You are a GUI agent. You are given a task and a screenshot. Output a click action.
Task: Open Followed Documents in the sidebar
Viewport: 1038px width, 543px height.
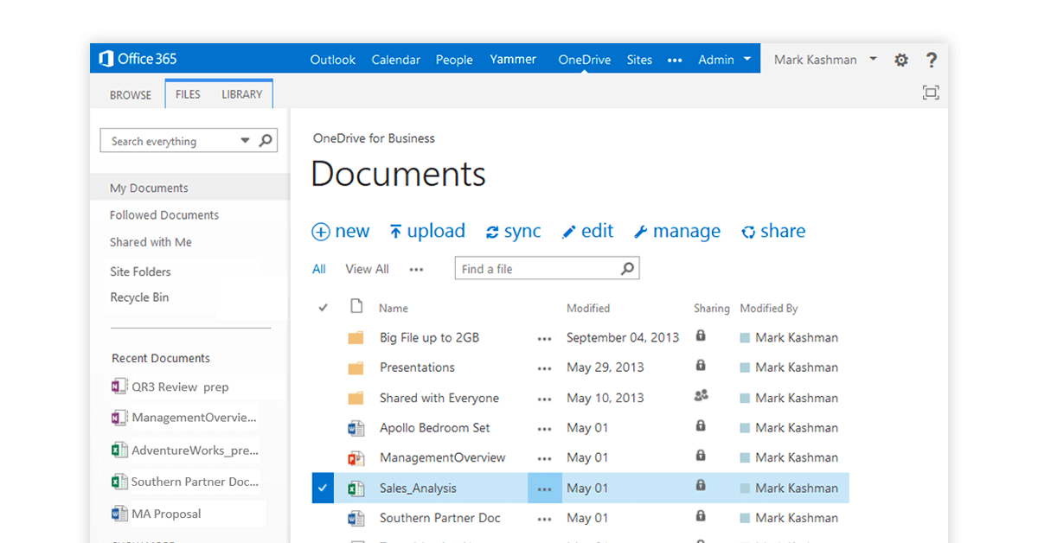point(164,215)
